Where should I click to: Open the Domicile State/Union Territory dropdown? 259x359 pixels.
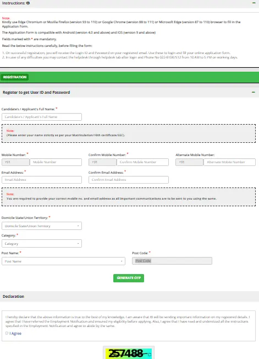click(x=42, y=226)
